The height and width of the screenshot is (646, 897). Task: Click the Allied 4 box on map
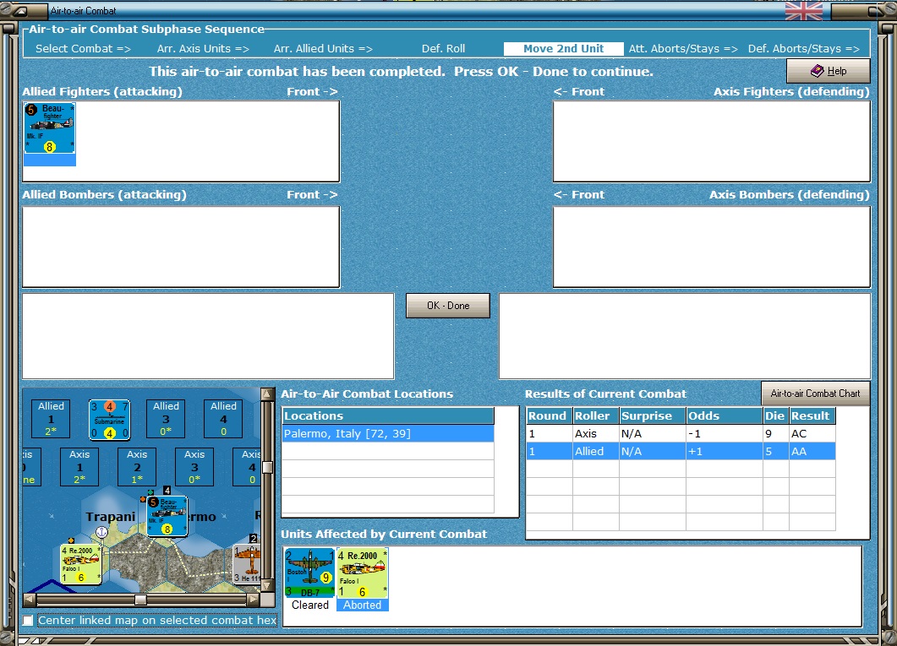(x=223, y=419)
